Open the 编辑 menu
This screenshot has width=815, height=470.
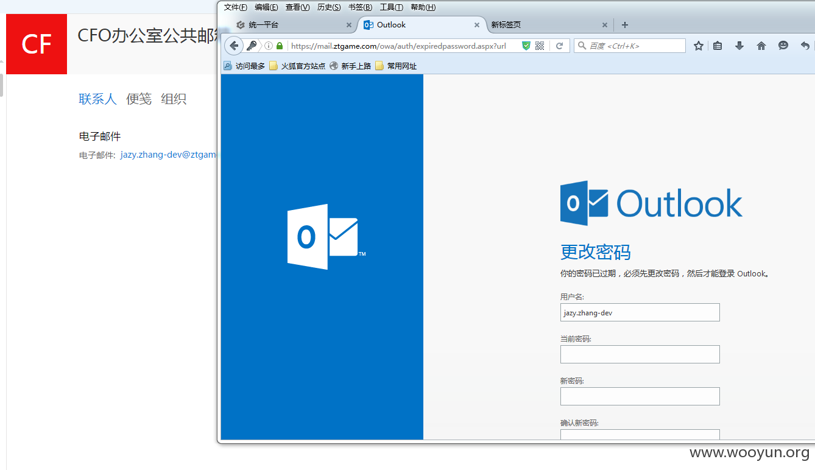pos(266,7)
